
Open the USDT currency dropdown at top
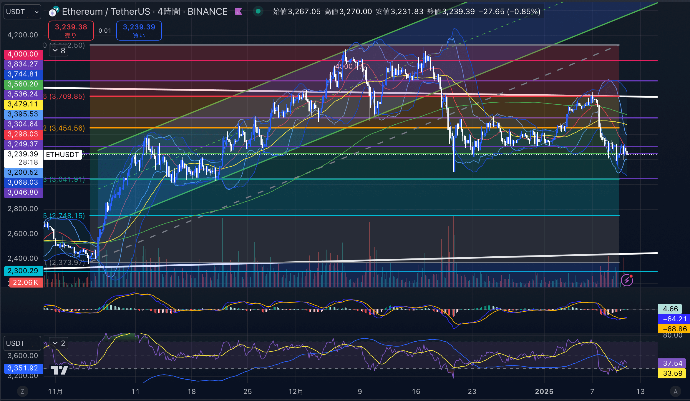pyautogui.click(x=22, y=12)
